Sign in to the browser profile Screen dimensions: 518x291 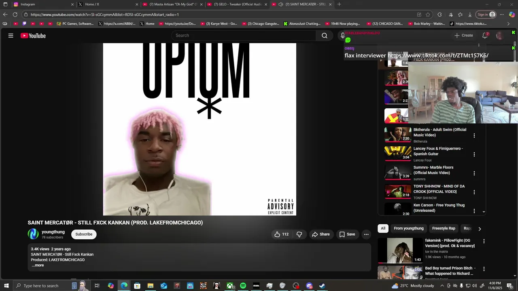[486, 15]
